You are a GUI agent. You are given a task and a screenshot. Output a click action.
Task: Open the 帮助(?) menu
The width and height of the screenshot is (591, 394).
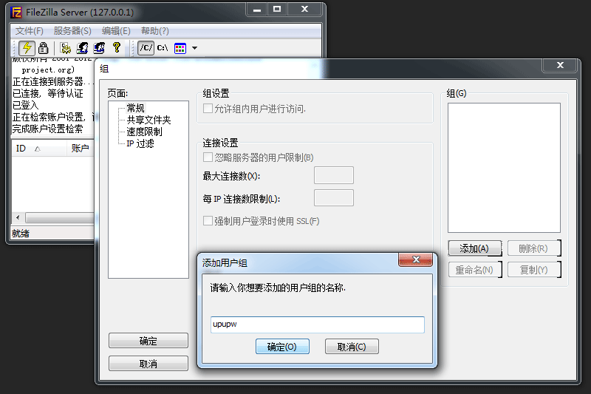(155, 31)
